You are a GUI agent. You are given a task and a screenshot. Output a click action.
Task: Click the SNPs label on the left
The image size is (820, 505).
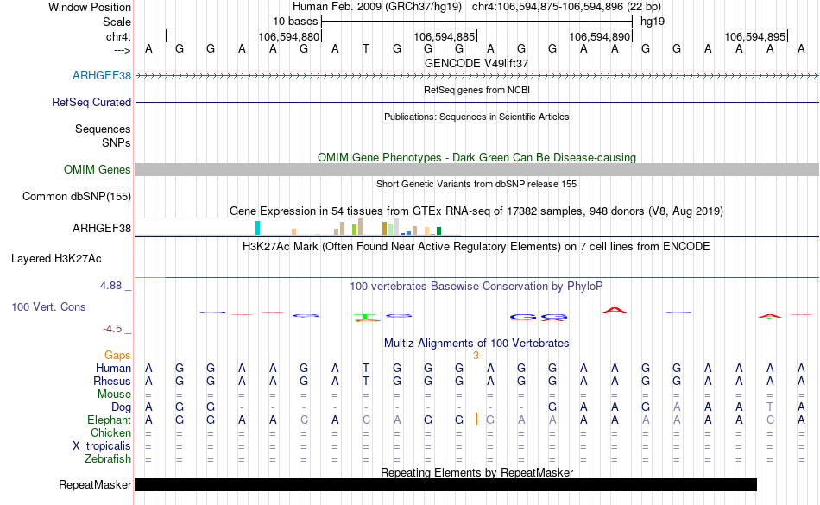click(117, 142)
